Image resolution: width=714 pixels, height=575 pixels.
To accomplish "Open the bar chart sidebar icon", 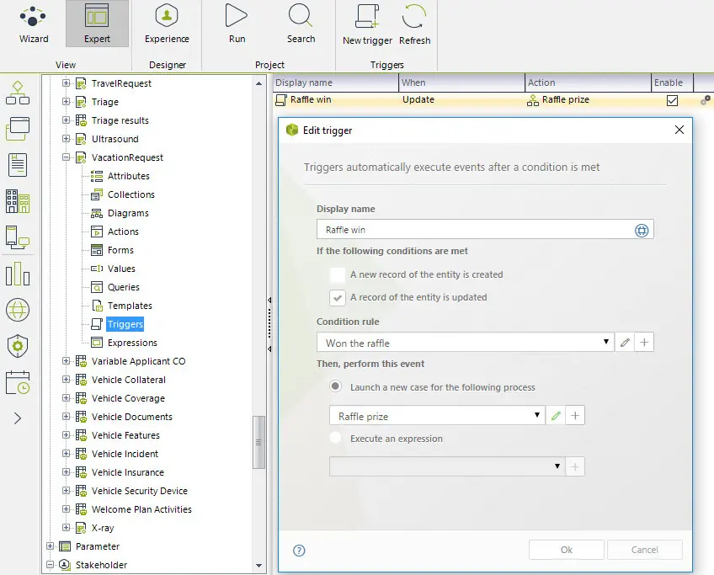I will pyautogui.click(x=18, y=274).
